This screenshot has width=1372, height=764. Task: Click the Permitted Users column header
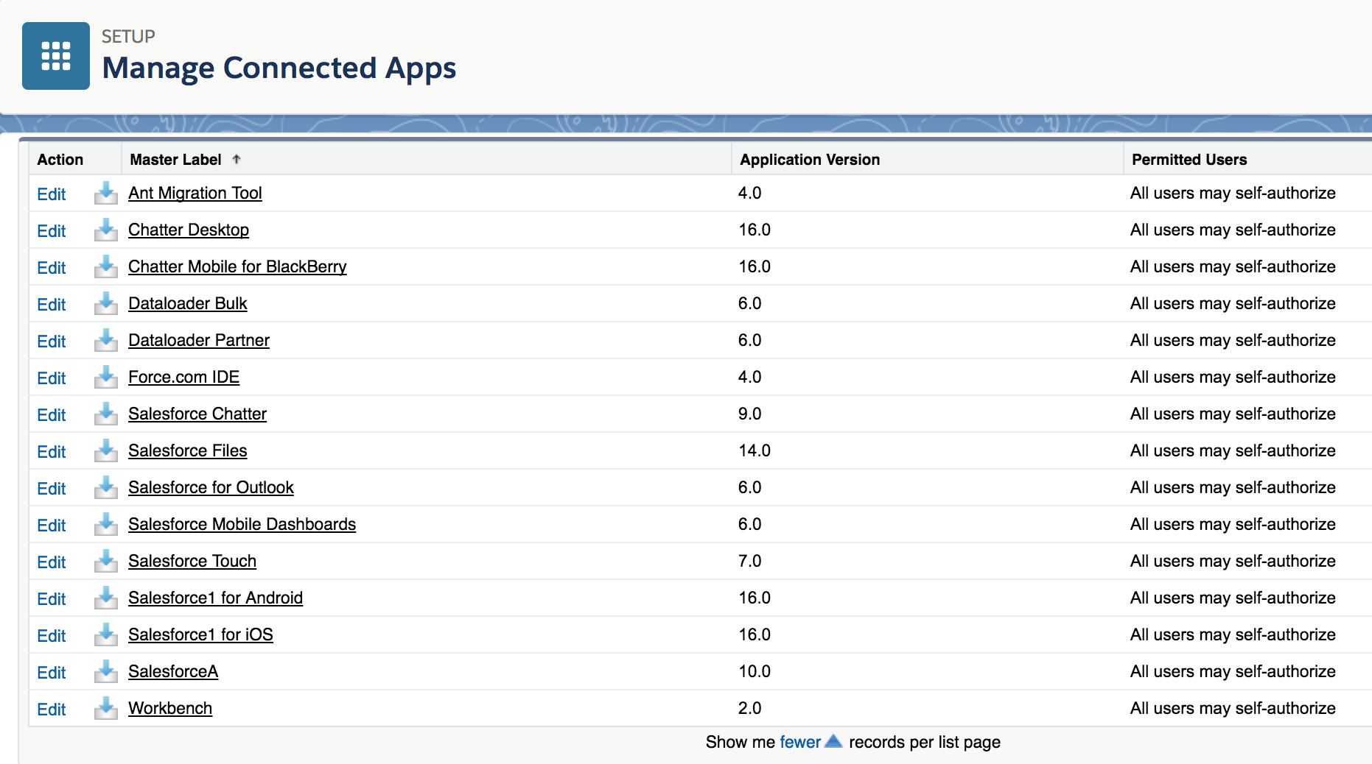pos(1189,160)
